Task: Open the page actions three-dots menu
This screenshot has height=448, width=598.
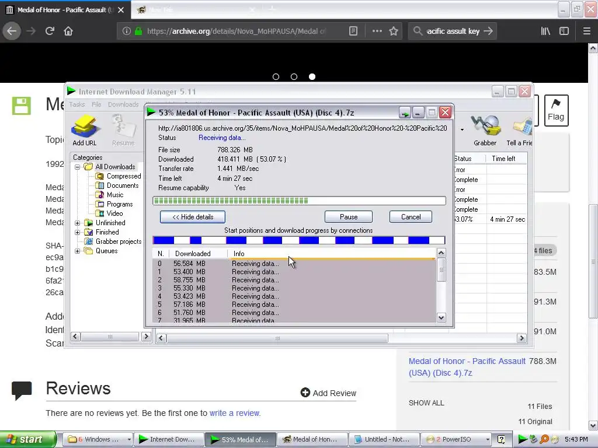Action: 377,31
